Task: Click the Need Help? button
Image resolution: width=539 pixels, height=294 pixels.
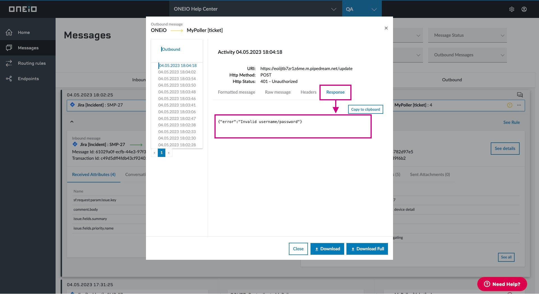Action: tap(502, 284)
